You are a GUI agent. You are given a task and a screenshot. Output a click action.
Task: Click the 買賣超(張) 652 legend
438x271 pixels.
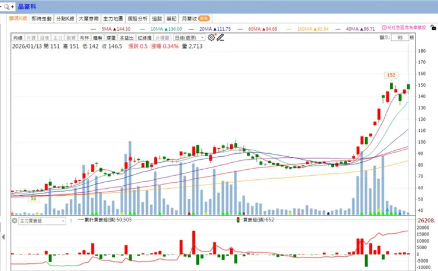(255, 220)
